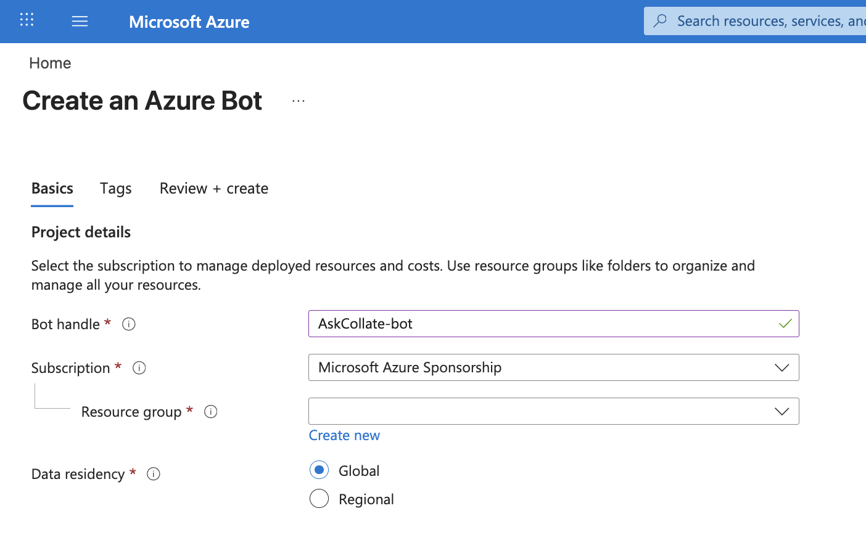The height and width of the screenshot is (540, 866).
Task: Click the Data residency field label
Action: click(x=78, y=474)
